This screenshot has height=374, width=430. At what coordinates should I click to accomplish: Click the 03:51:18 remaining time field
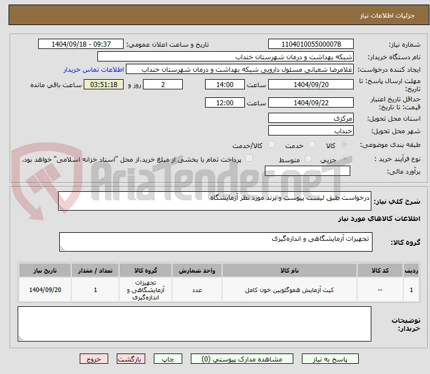104,84
